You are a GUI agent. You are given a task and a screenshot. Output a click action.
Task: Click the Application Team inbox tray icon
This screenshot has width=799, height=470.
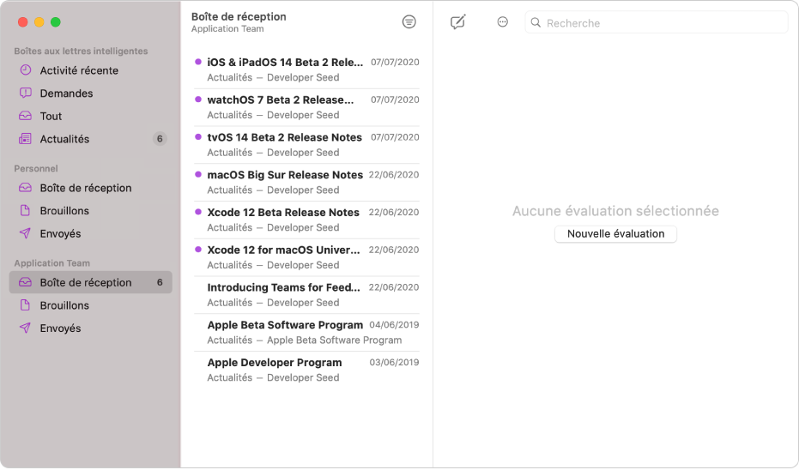coord(26,283)
